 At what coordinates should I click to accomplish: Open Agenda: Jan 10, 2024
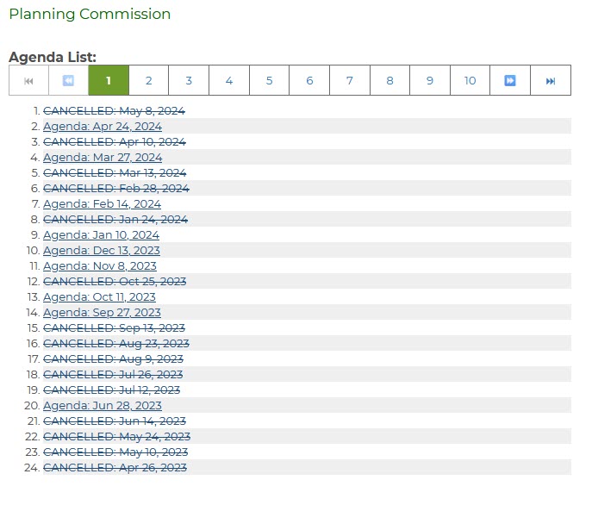point(101,235)
